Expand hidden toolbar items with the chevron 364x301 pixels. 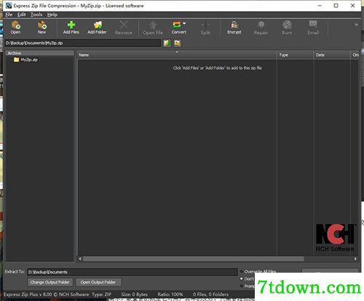point(356,25)
